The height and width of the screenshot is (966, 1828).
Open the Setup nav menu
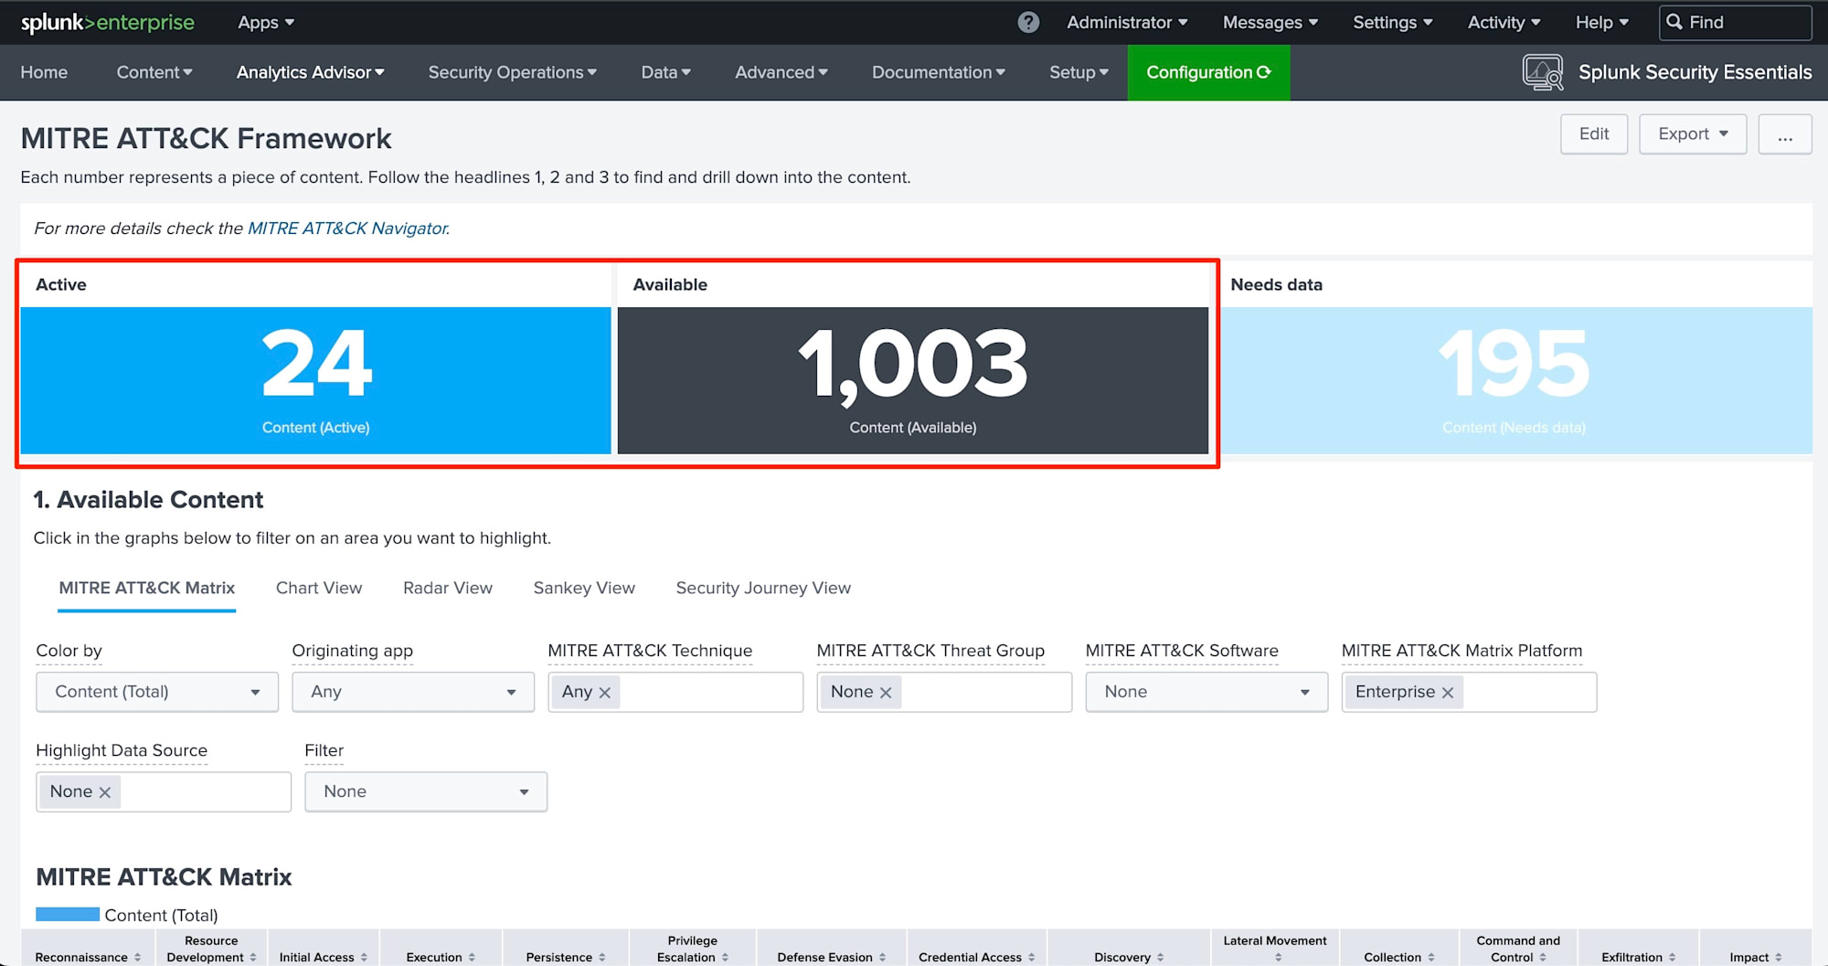[1079, 72]
